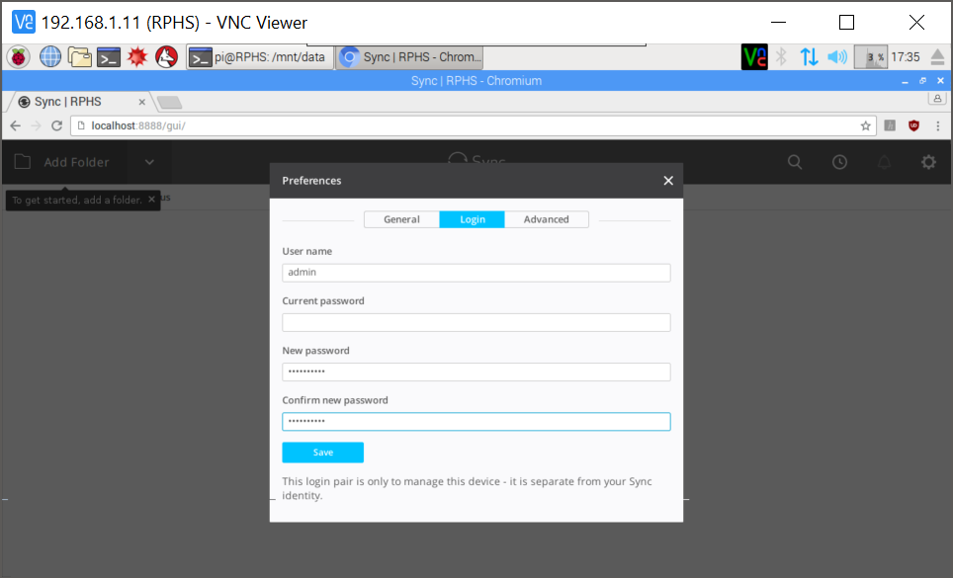Close the Preferences dialog
The image size is (953, 578).
point(668,181)
